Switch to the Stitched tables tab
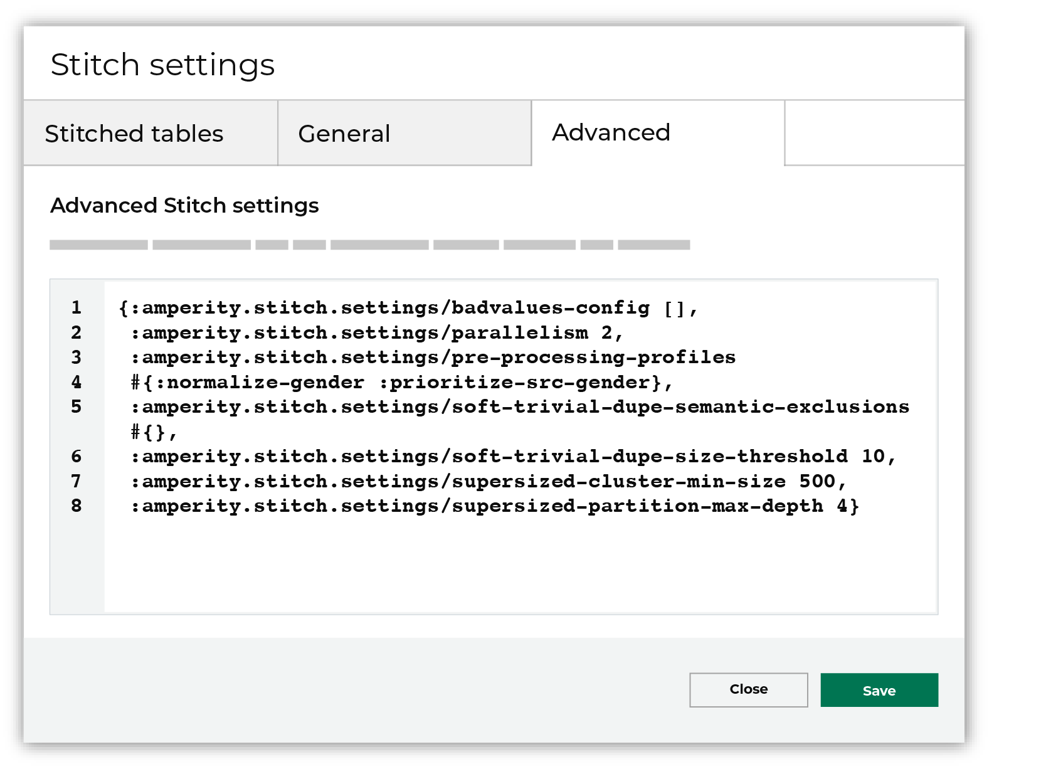 tap(151, 133)
